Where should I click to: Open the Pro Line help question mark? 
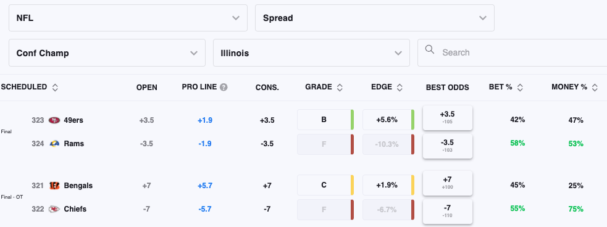[224, 88]
